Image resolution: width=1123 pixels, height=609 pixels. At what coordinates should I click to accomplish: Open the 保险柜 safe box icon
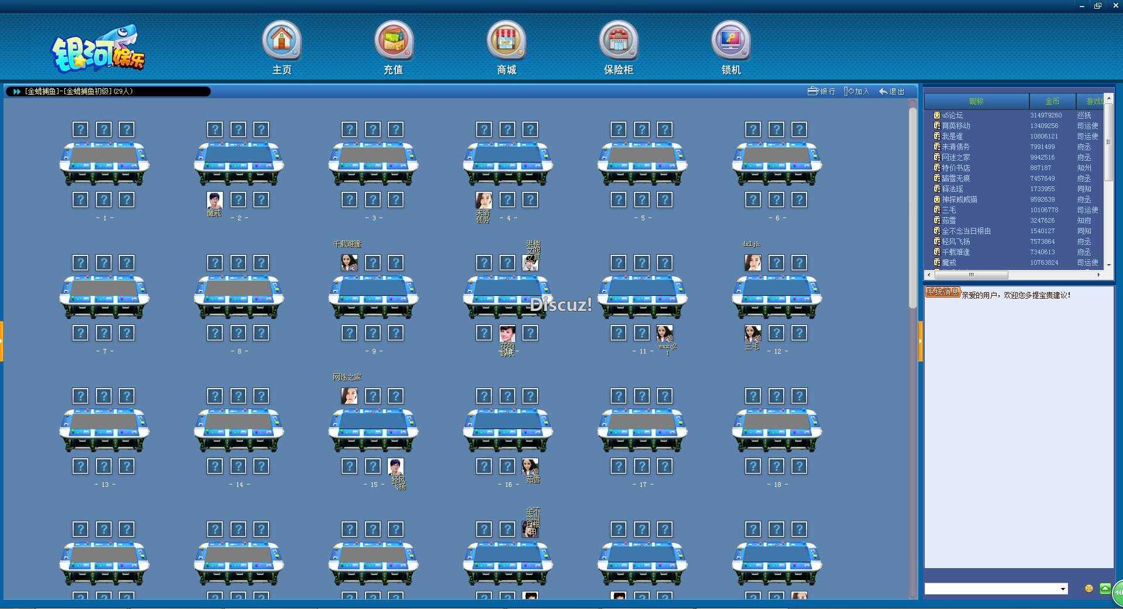click(618, 41)
